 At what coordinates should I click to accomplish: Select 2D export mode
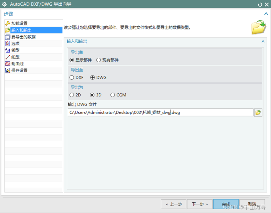(72, 95)
